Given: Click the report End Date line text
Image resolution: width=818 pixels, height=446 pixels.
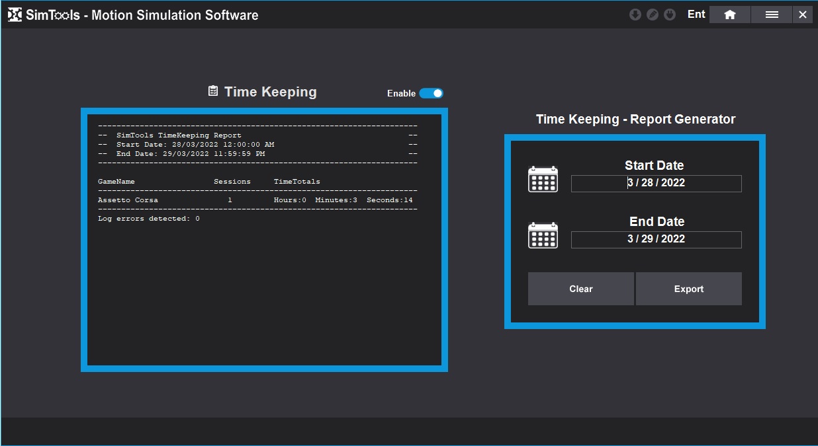Looking at the screenshot, I should tap(191, 154).
